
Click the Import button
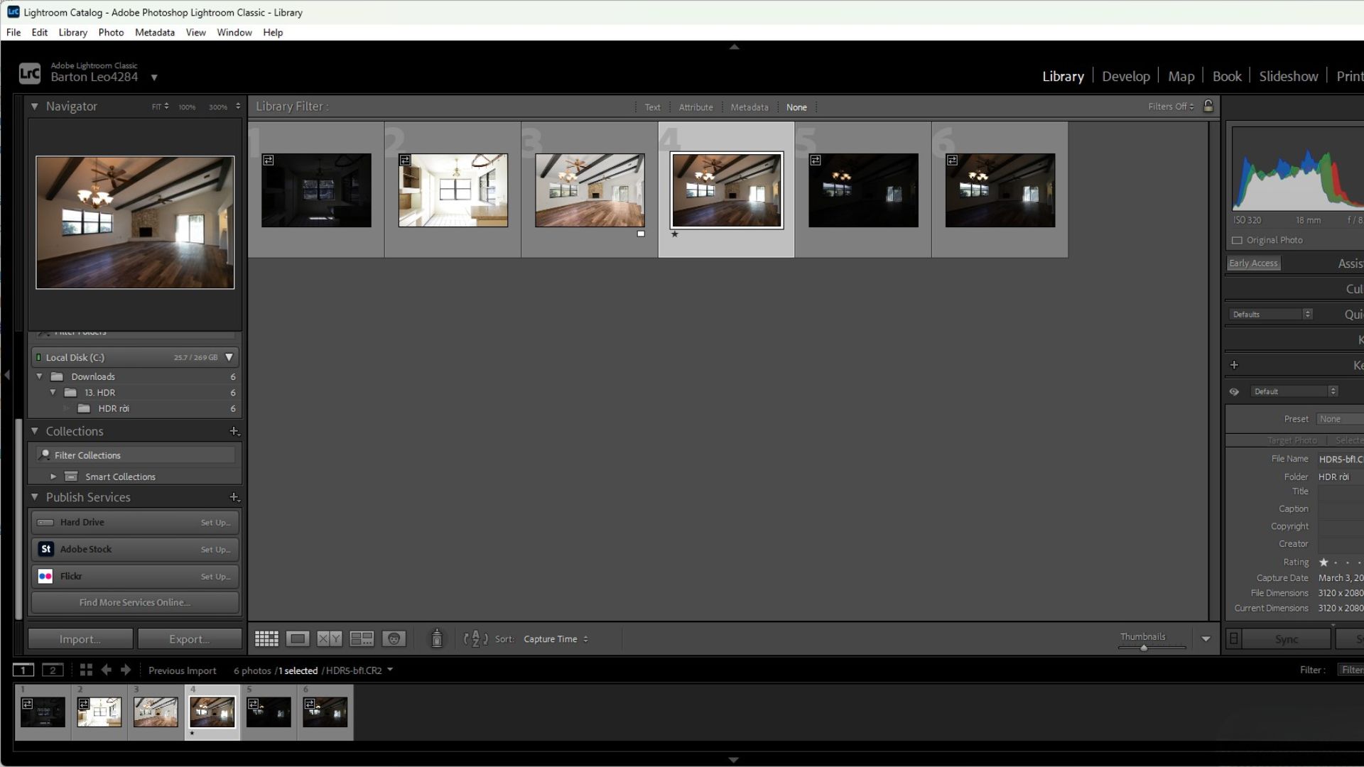(x=80, y=639)
